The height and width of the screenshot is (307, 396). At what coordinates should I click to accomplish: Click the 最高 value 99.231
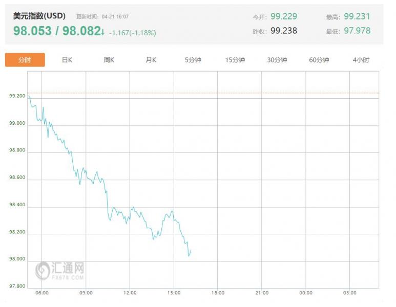pyautogui.click(x=357, y=16)
